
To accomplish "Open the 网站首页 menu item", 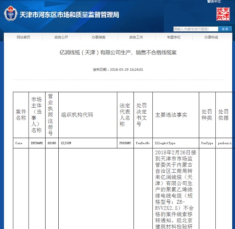I will click(x=23, y=37).
